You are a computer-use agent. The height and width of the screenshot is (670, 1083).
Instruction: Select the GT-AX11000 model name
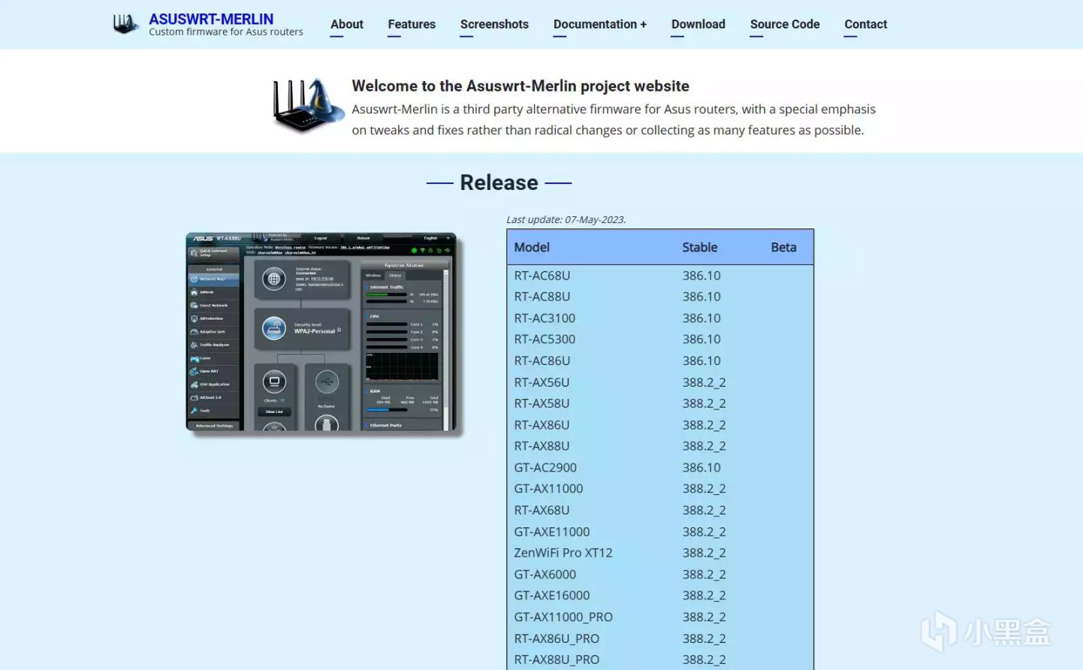[x=548, y=489]
